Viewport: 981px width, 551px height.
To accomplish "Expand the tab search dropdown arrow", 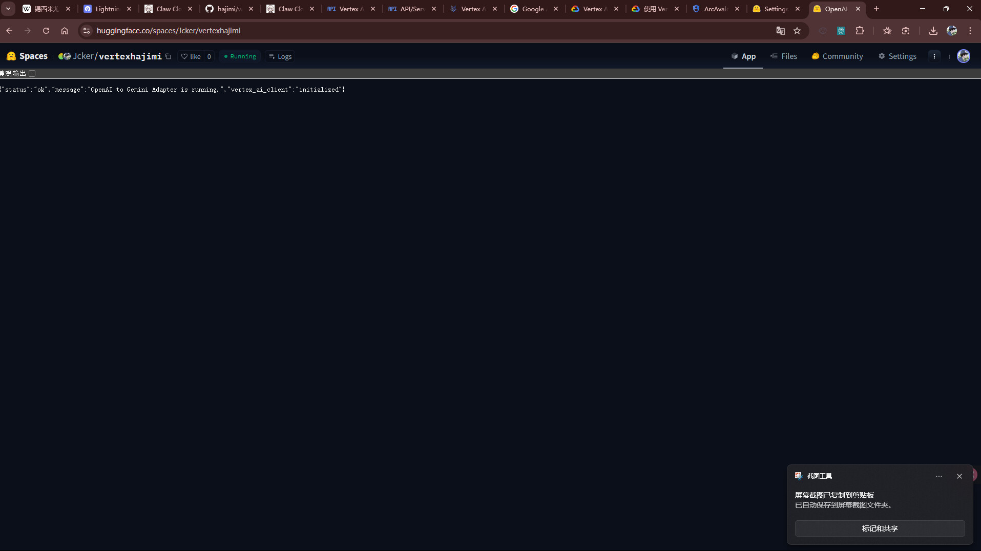I will pyautogui.click(x=8, y=9).
